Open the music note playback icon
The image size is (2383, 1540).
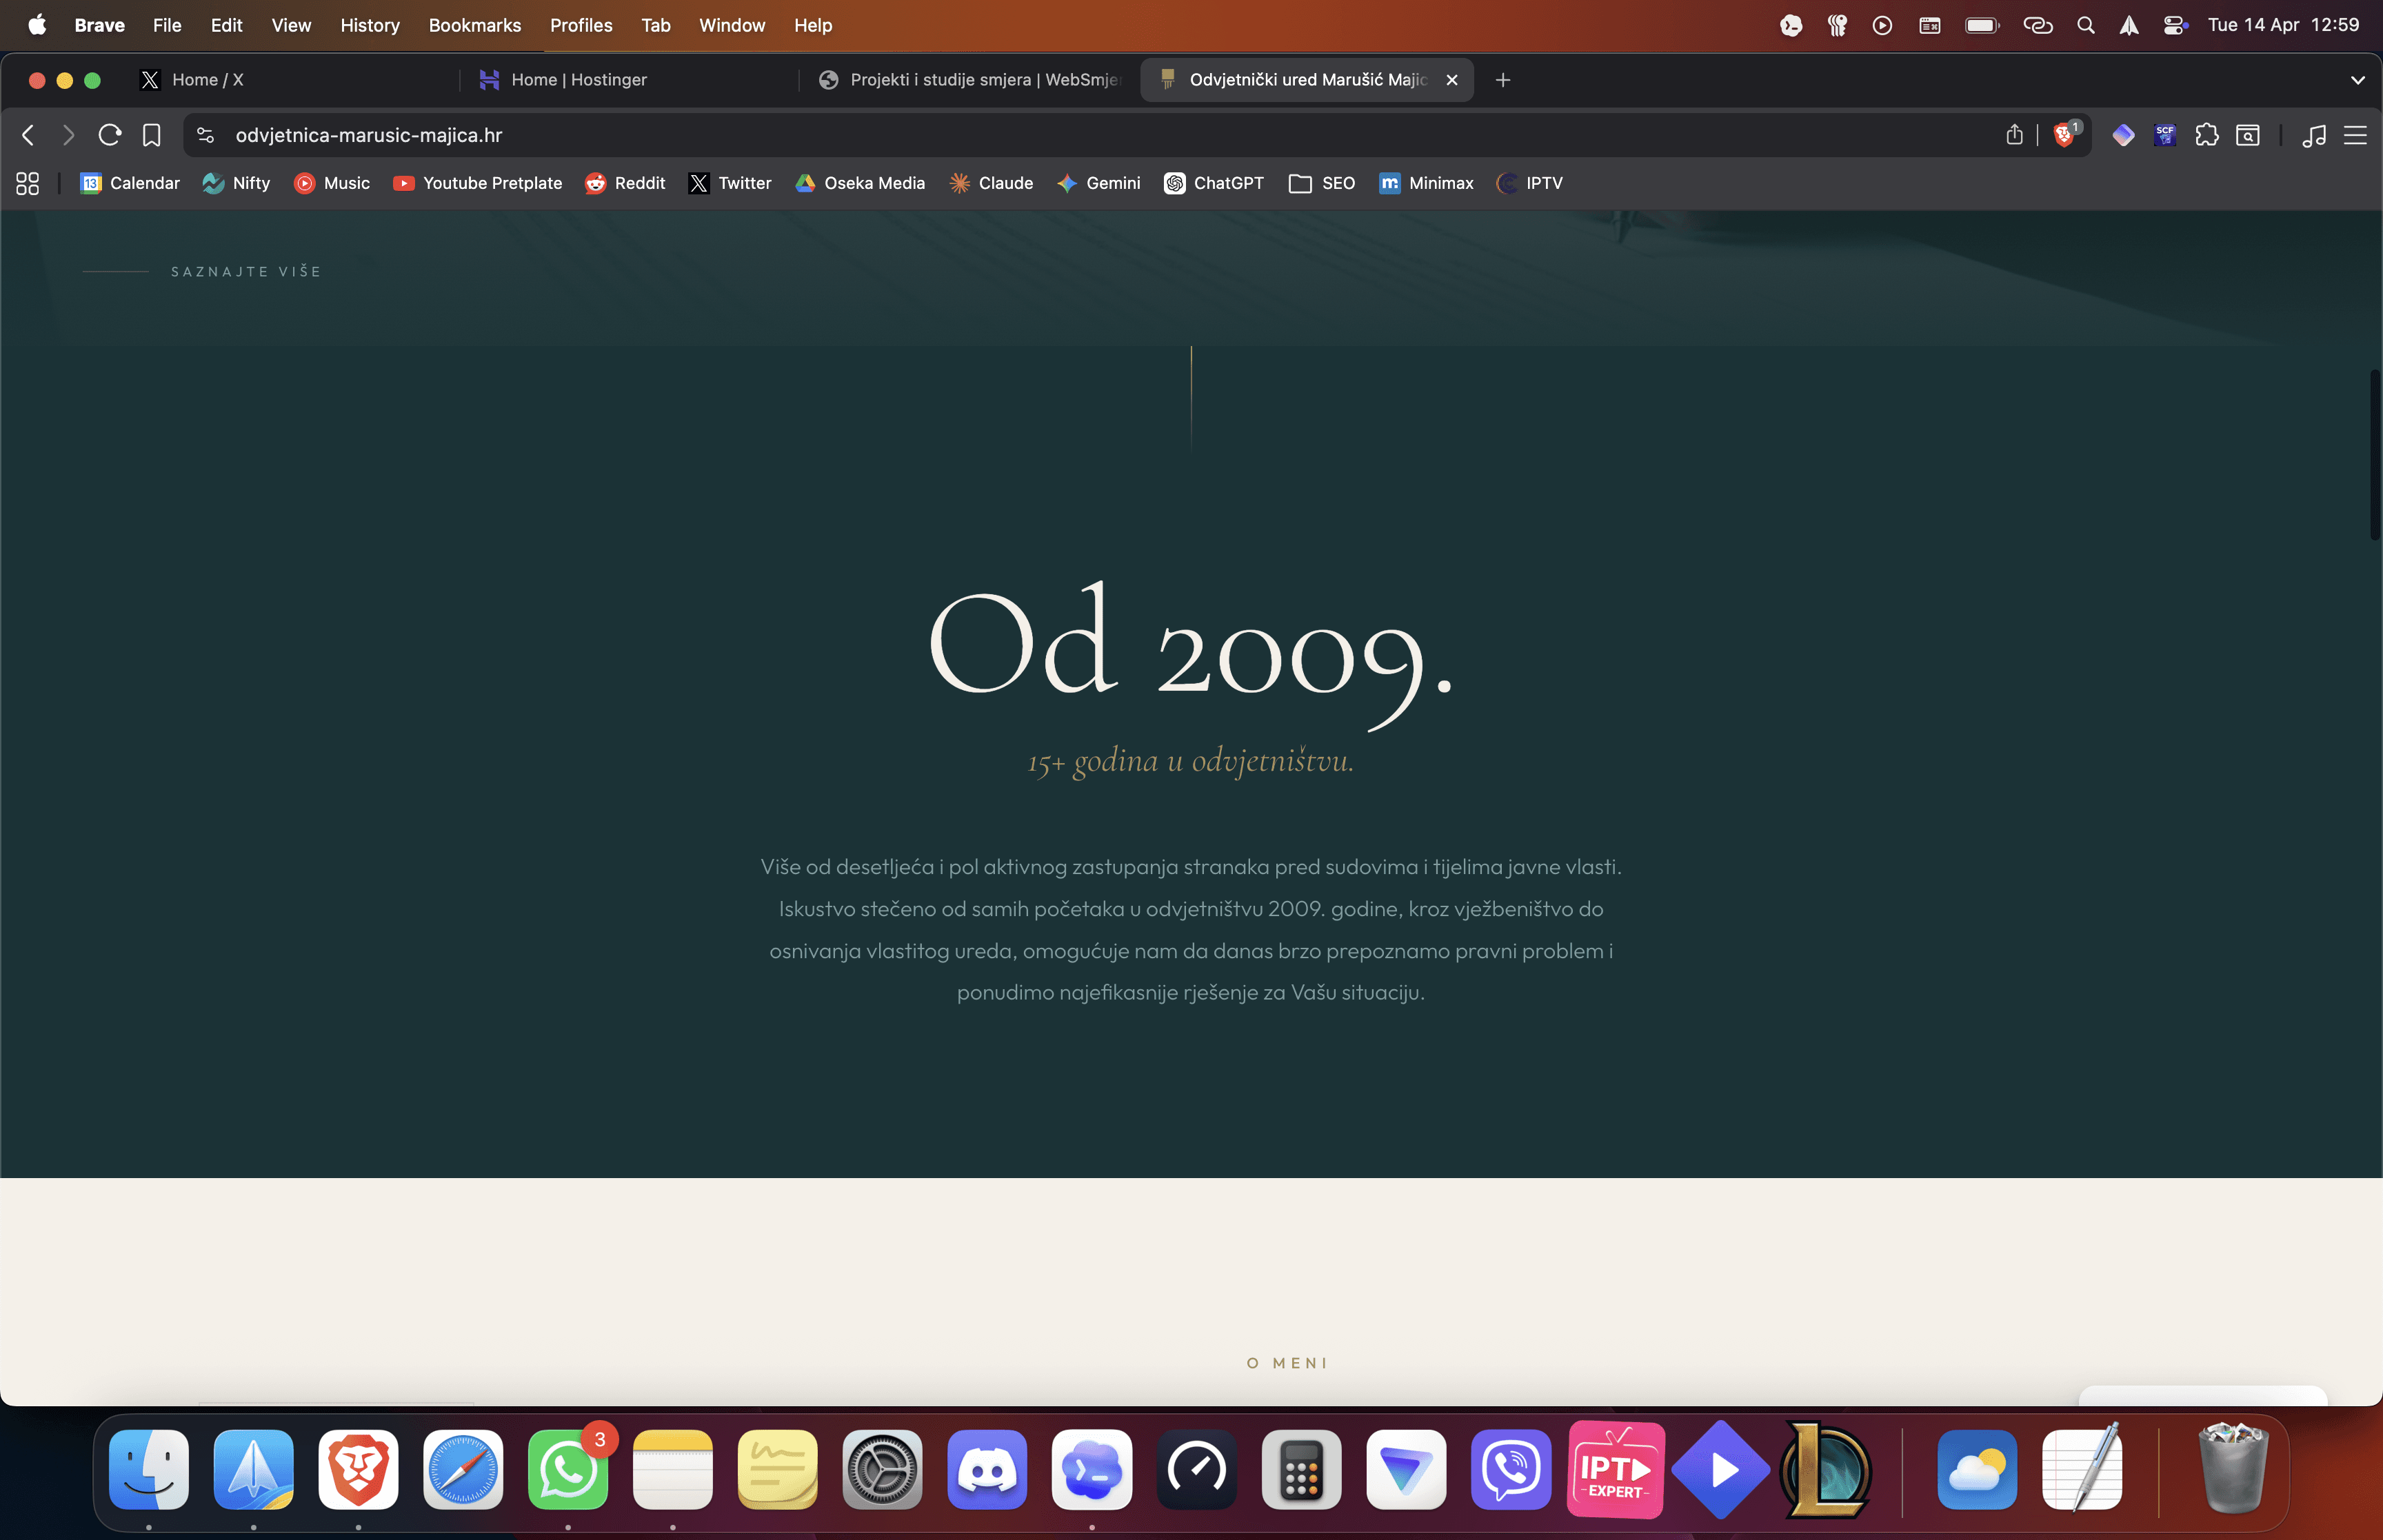pyautogui.click(x=2314, y=135)
